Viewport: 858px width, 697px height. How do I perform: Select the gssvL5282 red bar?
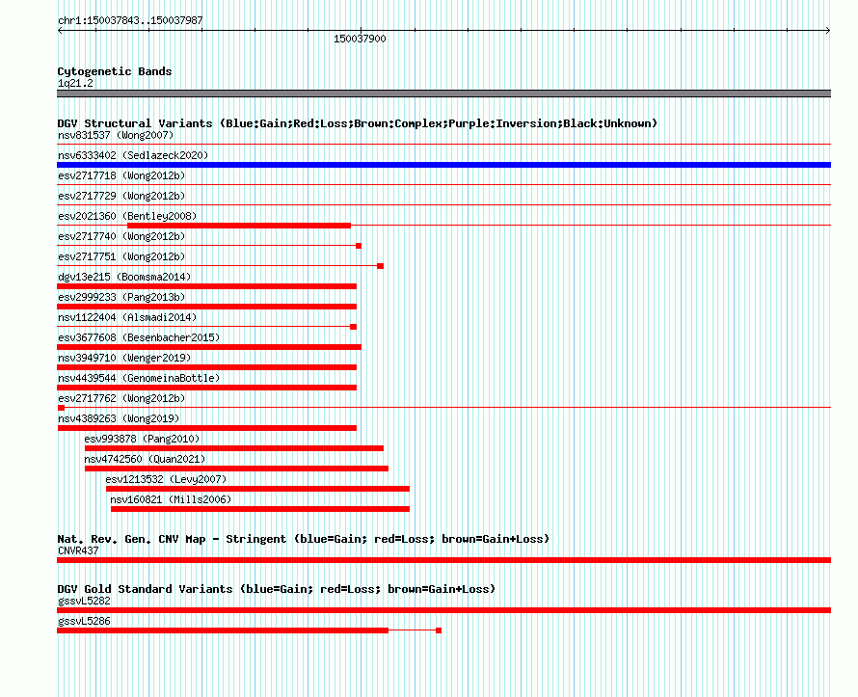click(443, 610)
